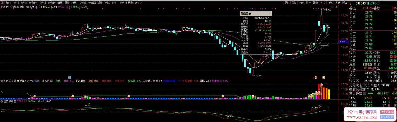Click stock code 300843
The image size is (397, 122).
click(361, 3)
